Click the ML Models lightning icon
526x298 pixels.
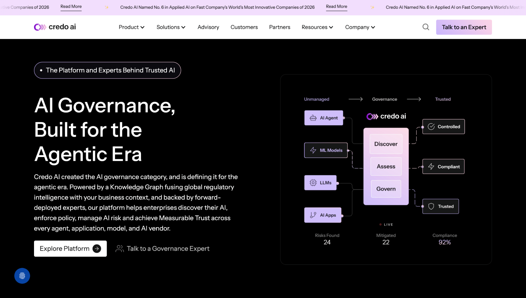tap(313, 150)
